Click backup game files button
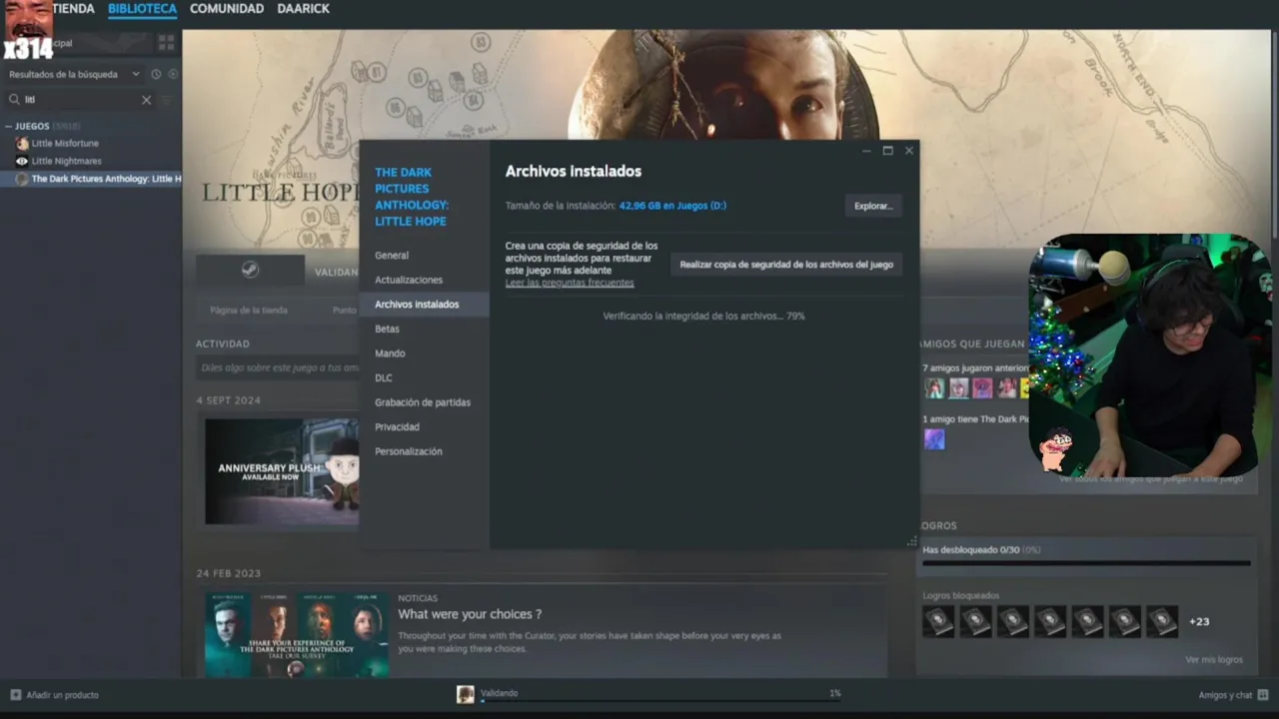The width and height of the screenshot is (1279, 719). click(x=786, y=265)
